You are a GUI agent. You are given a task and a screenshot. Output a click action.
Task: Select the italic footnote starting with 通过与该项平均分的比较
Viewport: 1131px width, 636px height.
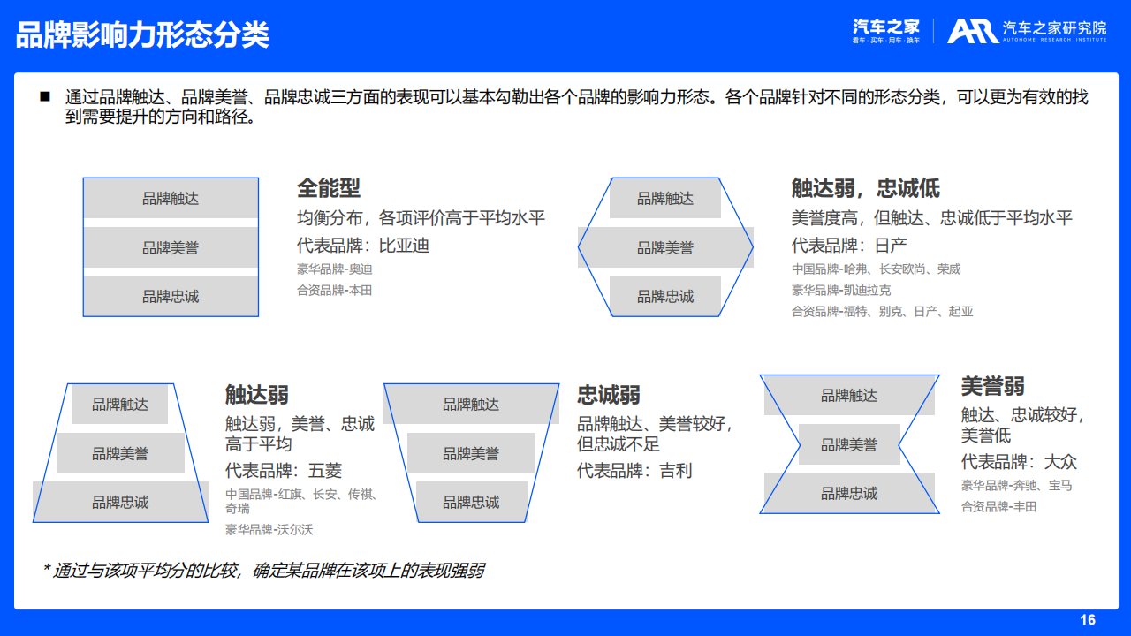(263, 571)
